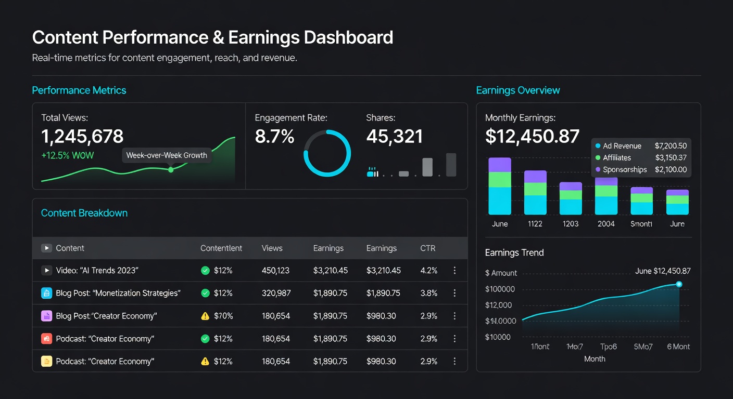Click the Week-over-Week Growth tooltip
The height and width of the screenshot is (399, 733).
click(x=167, y=155)
